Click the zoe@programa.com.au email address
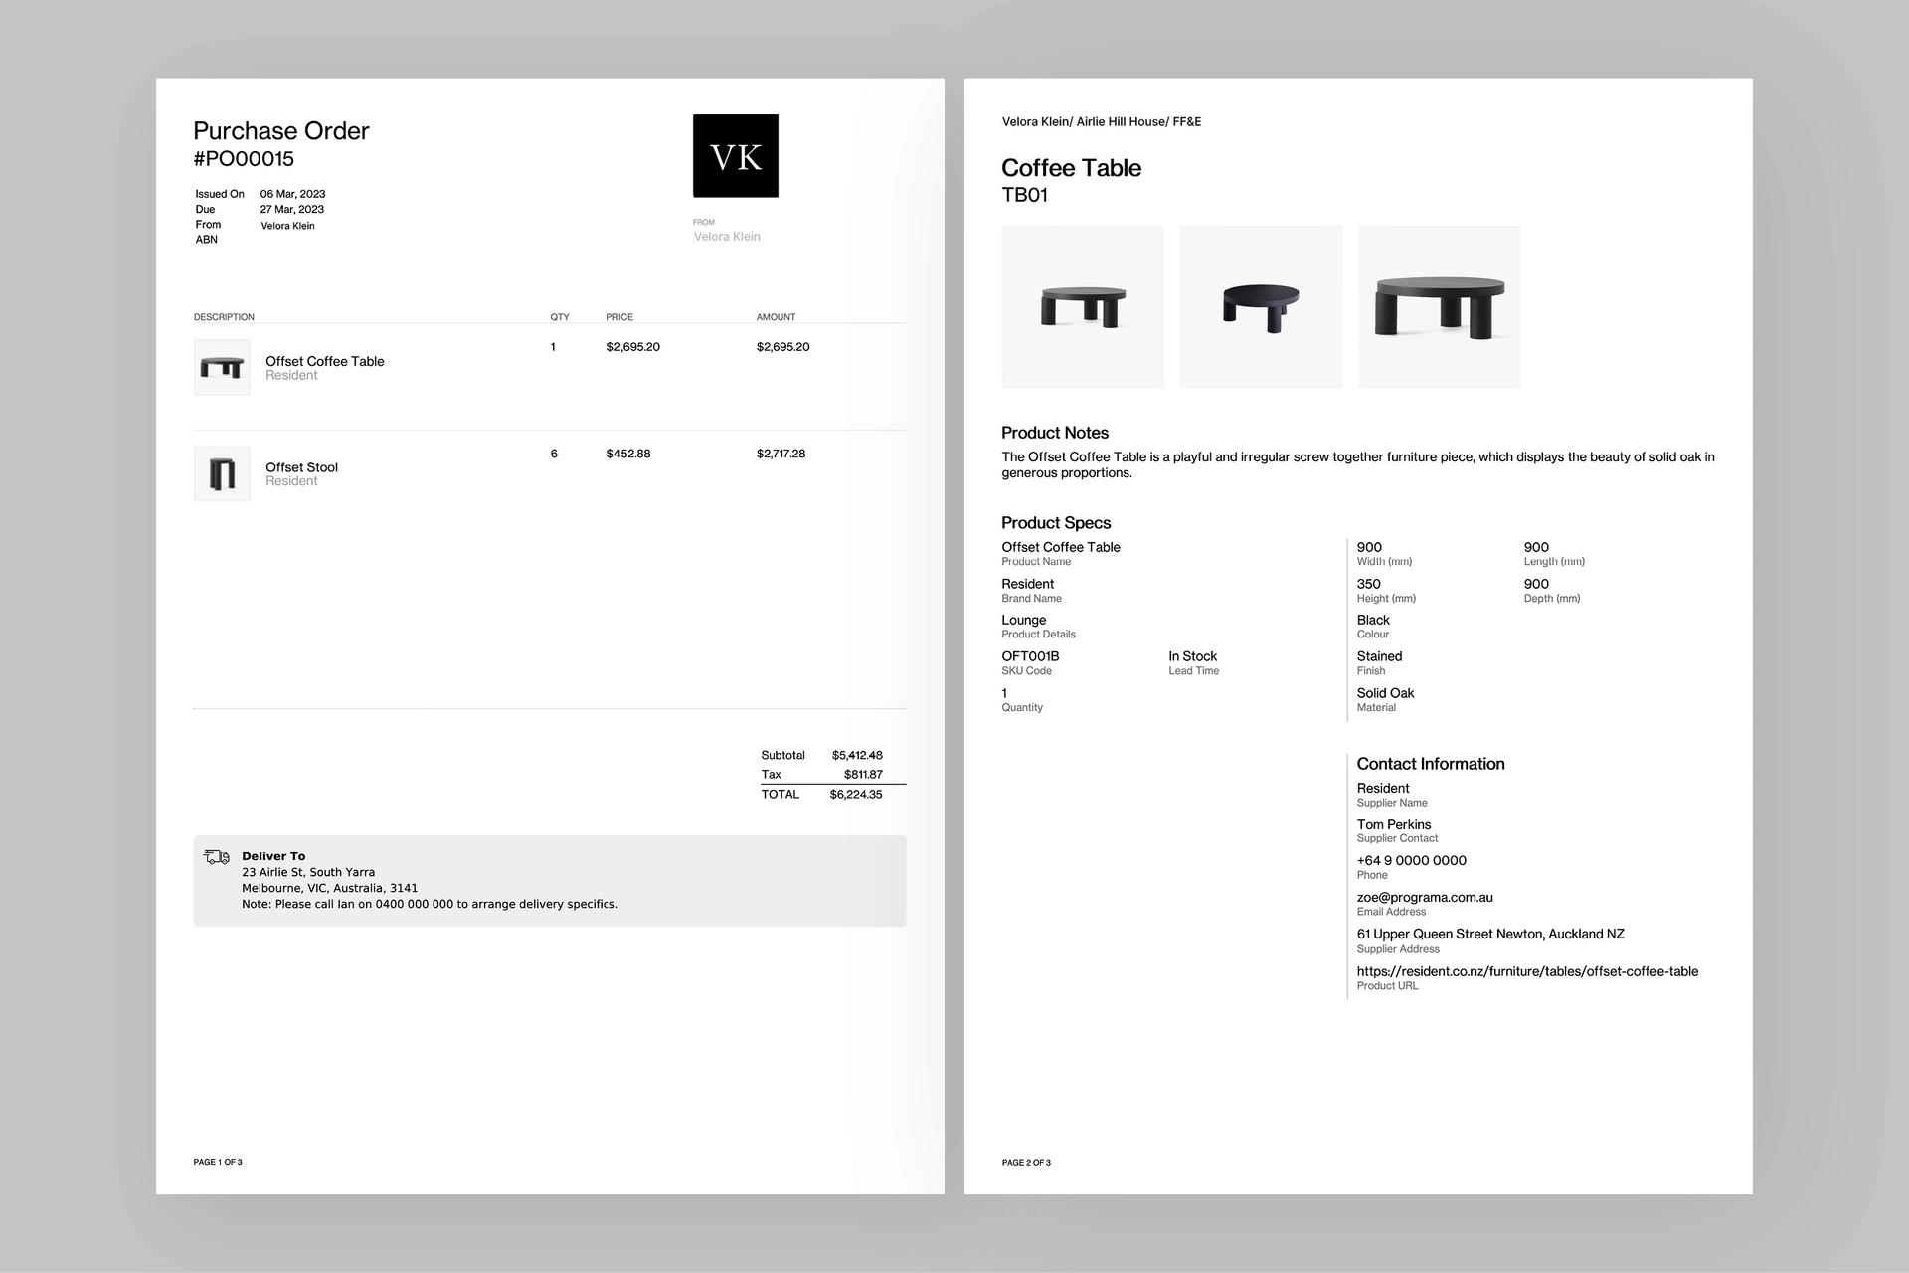1909x1273 pixels. [x=1424, y=897]
